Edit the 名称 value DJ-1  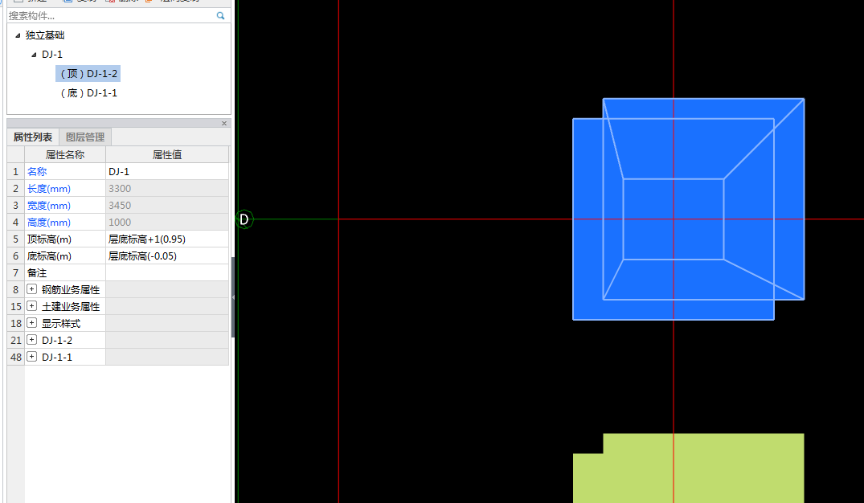point(167,172)
